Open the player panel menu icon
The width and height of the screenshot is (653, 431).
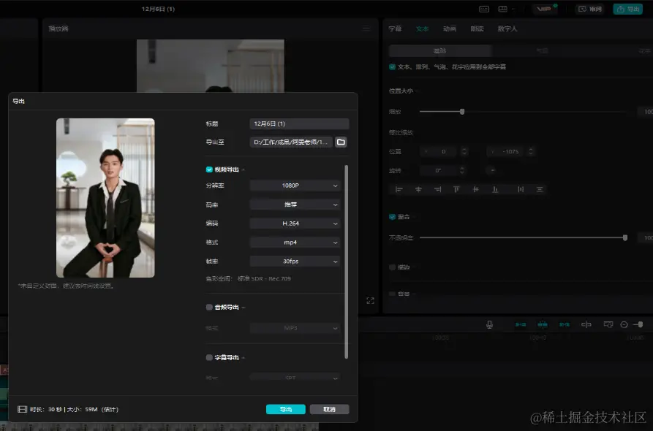366,28
